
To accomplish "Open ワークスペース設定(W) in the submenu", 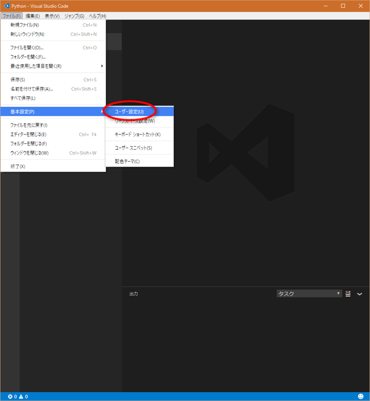I will (139, 121).
